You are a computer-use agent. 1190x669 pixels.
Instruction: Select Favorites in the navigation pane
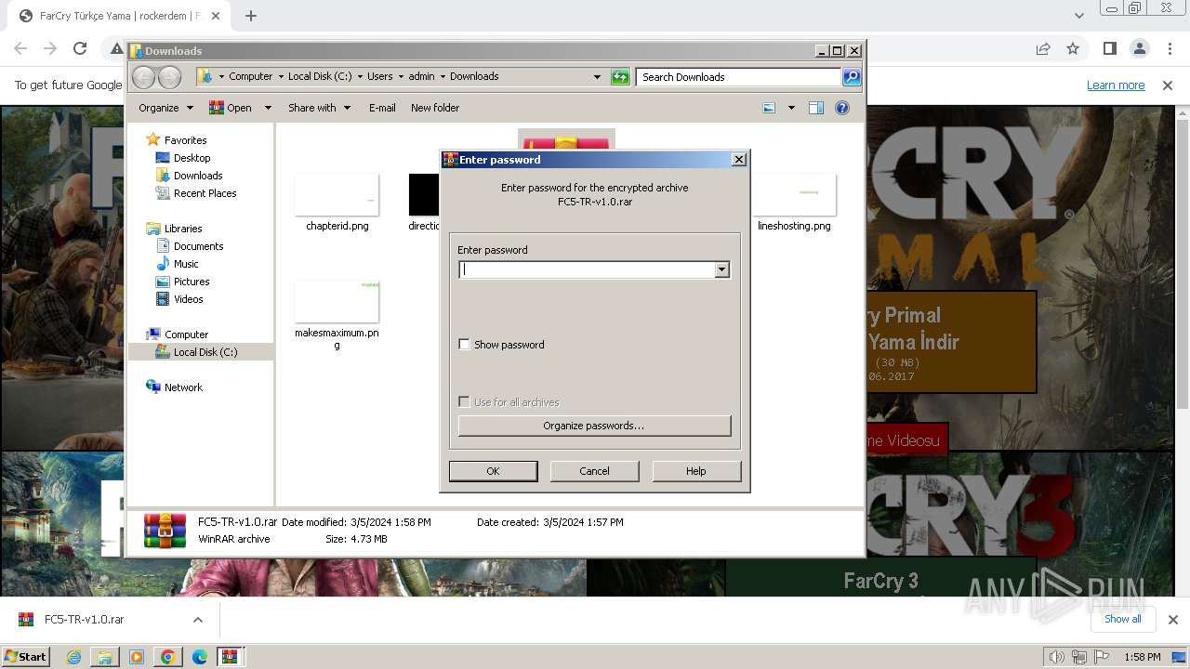point(185,140)
